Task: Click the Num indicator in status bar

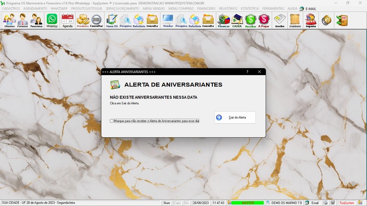Action: point(167,203)
